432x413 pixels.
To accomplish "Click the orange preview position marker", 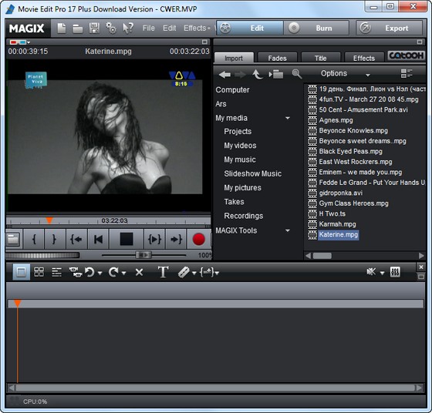I will click(x=49, y=220).
